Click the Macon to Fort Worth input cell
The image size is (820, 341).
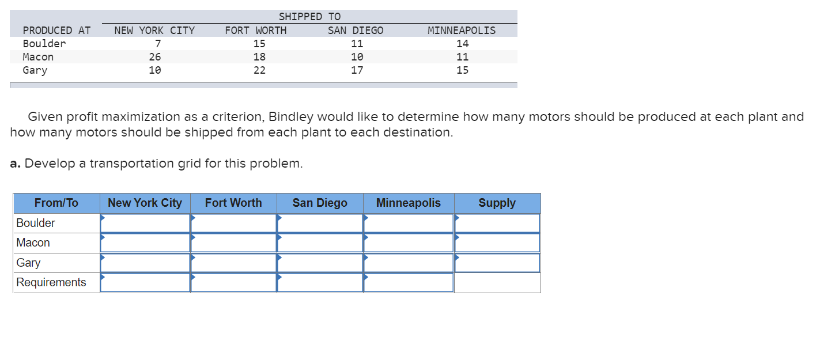(x=233, y=243)
